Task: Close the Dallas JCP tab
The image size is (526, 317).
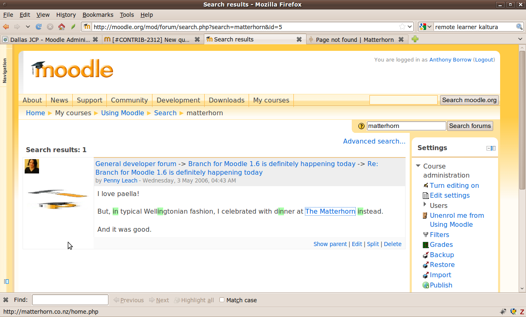Action: (95, 39)
